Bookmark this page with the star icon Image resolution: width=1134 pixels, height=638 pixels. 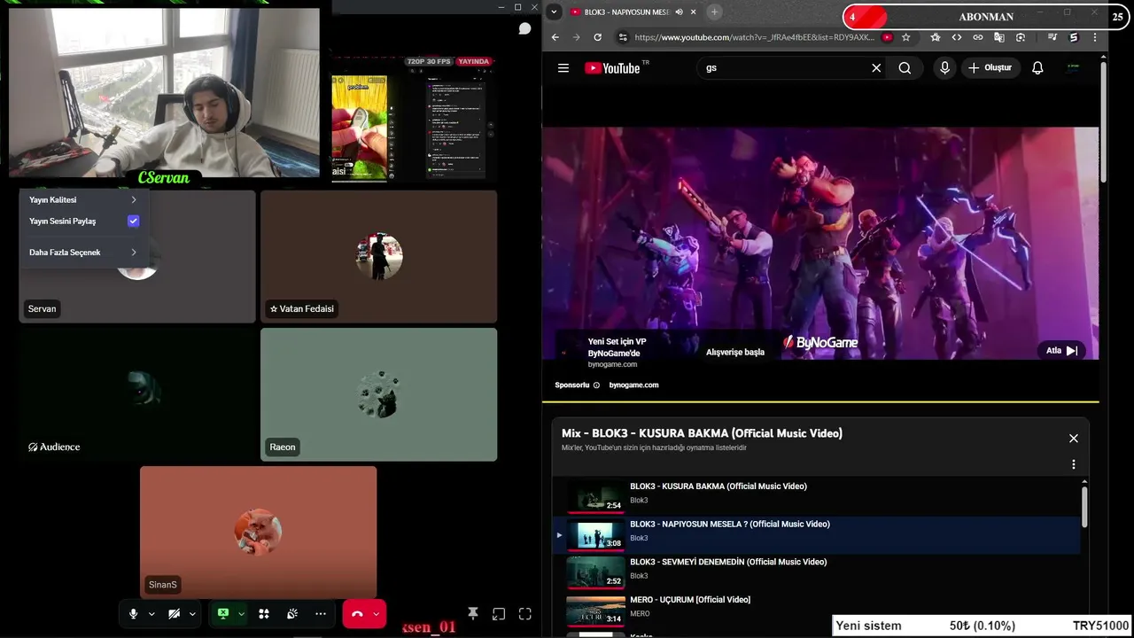[x=905, y=37]
